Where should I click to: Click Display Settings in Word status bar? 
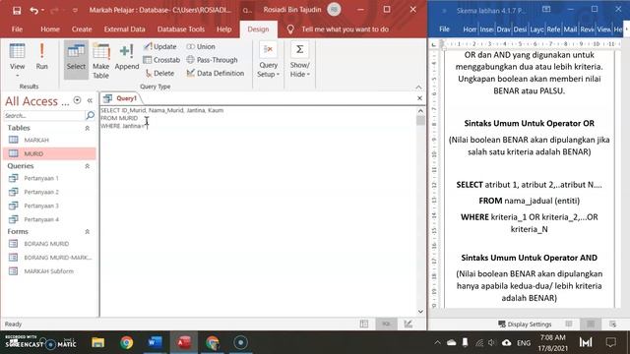[525, 324]
